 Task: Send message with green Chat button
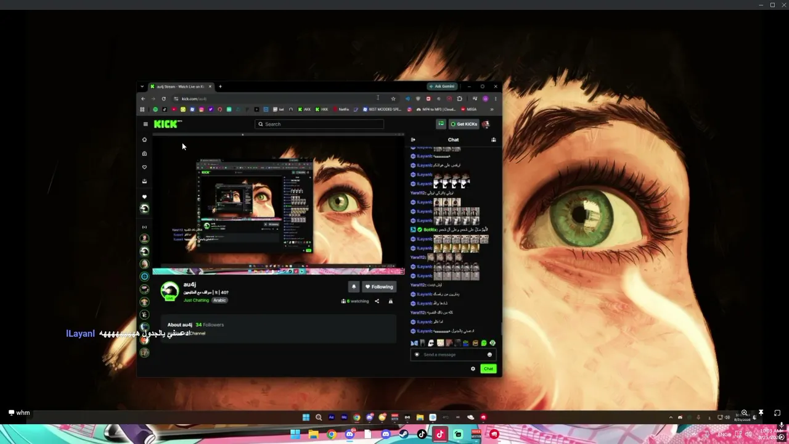tap(488, 369)
